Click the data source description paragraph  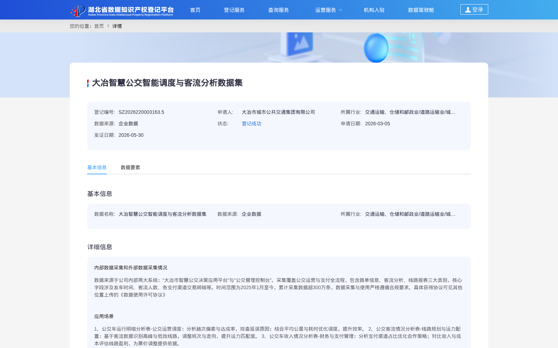click(x=278, y=287)
